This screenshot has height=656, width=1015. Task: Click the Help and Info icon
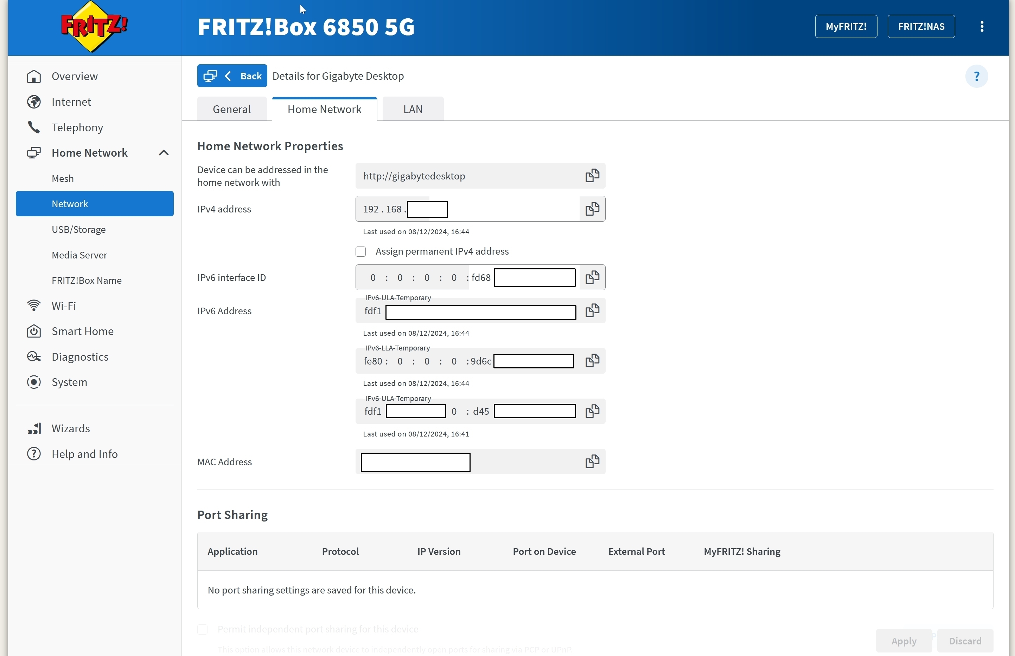(34, 454)
